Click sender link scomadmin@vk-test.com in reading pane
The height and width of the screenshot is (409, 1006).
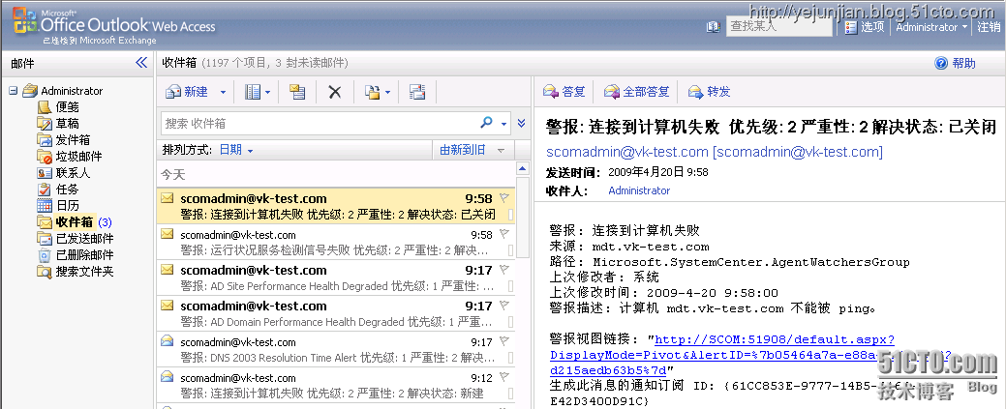[x=715, y=152]
